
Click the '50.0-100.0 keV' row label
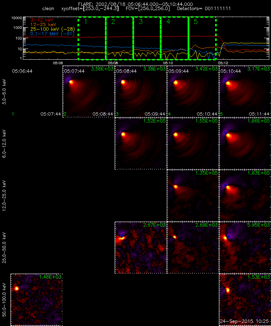coord(4,300)
